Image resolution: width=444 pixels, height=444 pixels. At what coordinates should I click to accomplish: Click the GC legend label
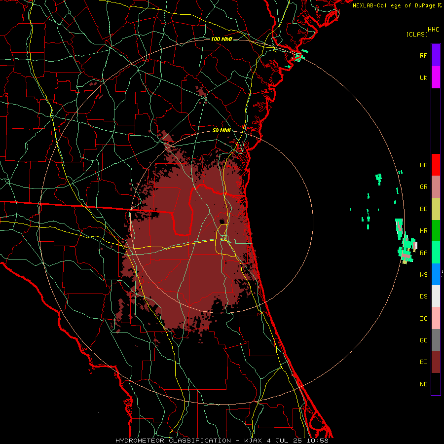click(x=423, y=340)
